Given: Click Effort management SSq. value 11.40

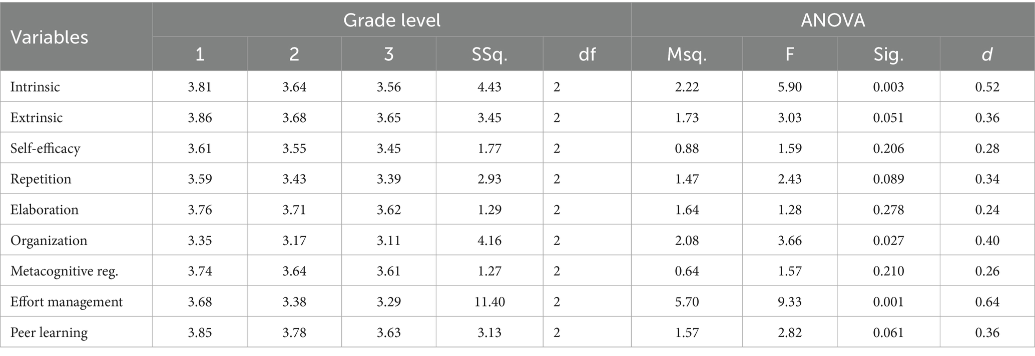Looking at the screenshot, I should [x=489, y=302].
